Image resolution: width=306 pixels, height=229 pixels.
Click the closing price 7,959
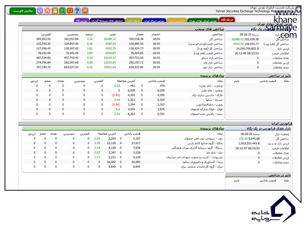coord(137,148)
